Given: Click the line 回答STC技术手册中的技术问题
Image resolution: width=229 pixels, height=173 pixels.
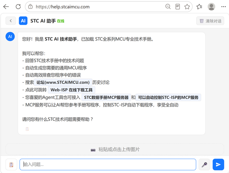Looking at the screenshot, I should pos(55,61).
